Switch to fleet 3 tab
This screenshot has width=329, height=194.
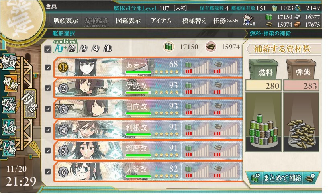coord(84,49)
